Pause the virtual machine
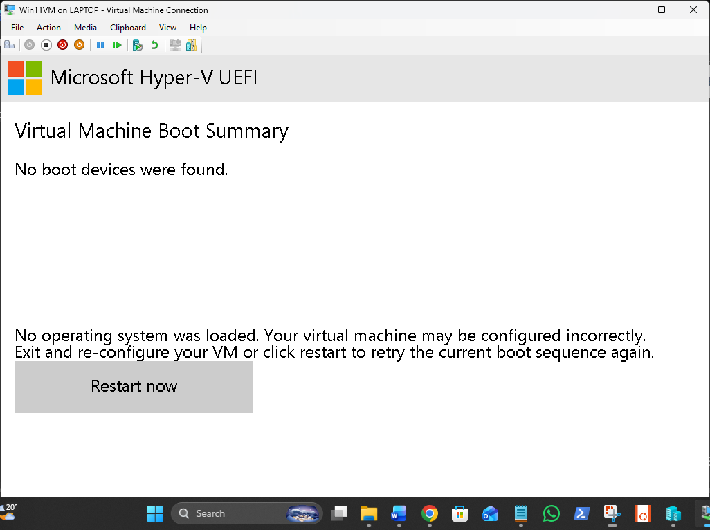 [100, 45]
